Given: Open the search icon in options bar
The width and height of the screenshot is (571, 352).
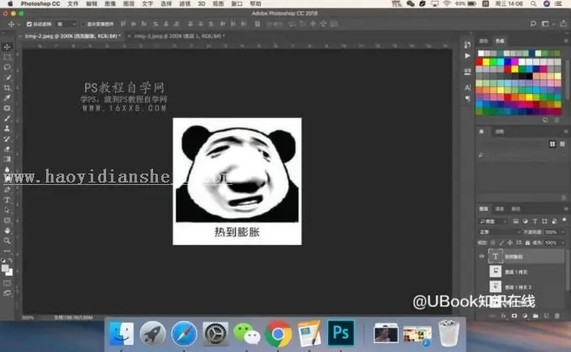Looking at the screenshot, I should [x=533, y=24].
